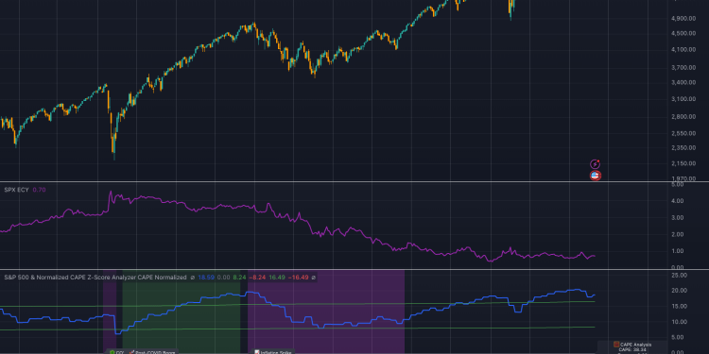Select the S&P 500 Normalized CAPE Z-Score Analyzer title

point(95,278)
